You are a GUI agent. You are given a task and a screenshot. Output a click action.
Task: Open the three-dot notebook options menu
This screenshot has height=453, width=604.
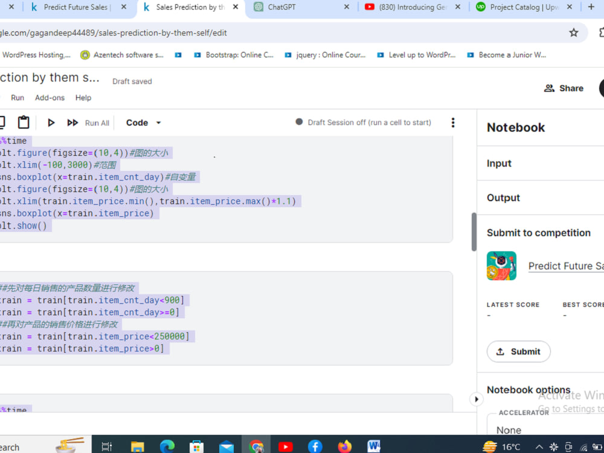coord(452,123)
